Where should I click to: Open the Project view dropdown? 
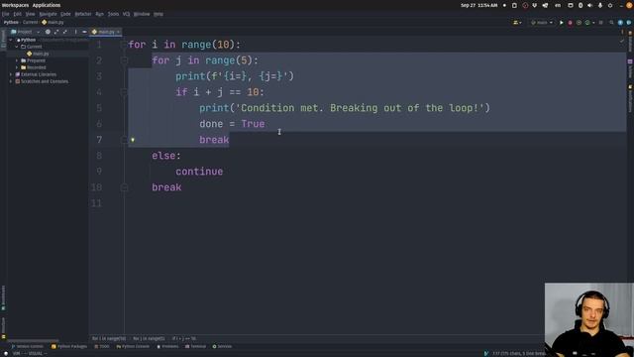tap(26, 32)
